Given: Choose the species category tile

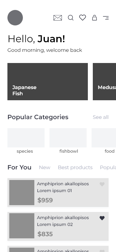Looking at the screenshot, I should pyautogui.click(x=26, y=141).
